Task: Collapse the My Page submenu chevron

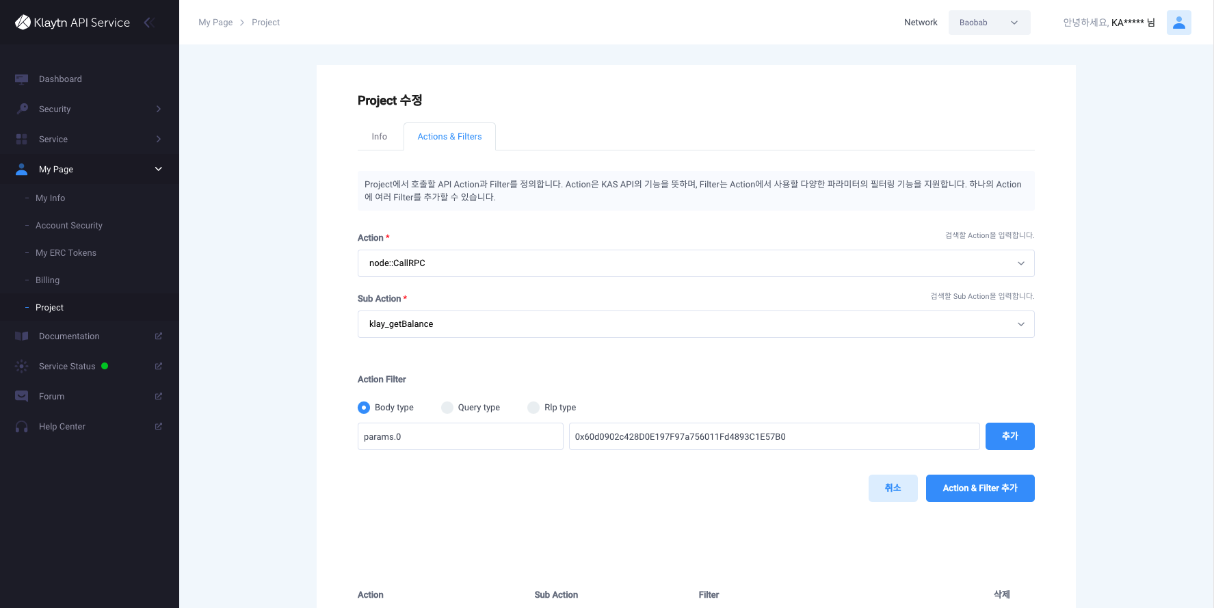Action: pos(159,170)
